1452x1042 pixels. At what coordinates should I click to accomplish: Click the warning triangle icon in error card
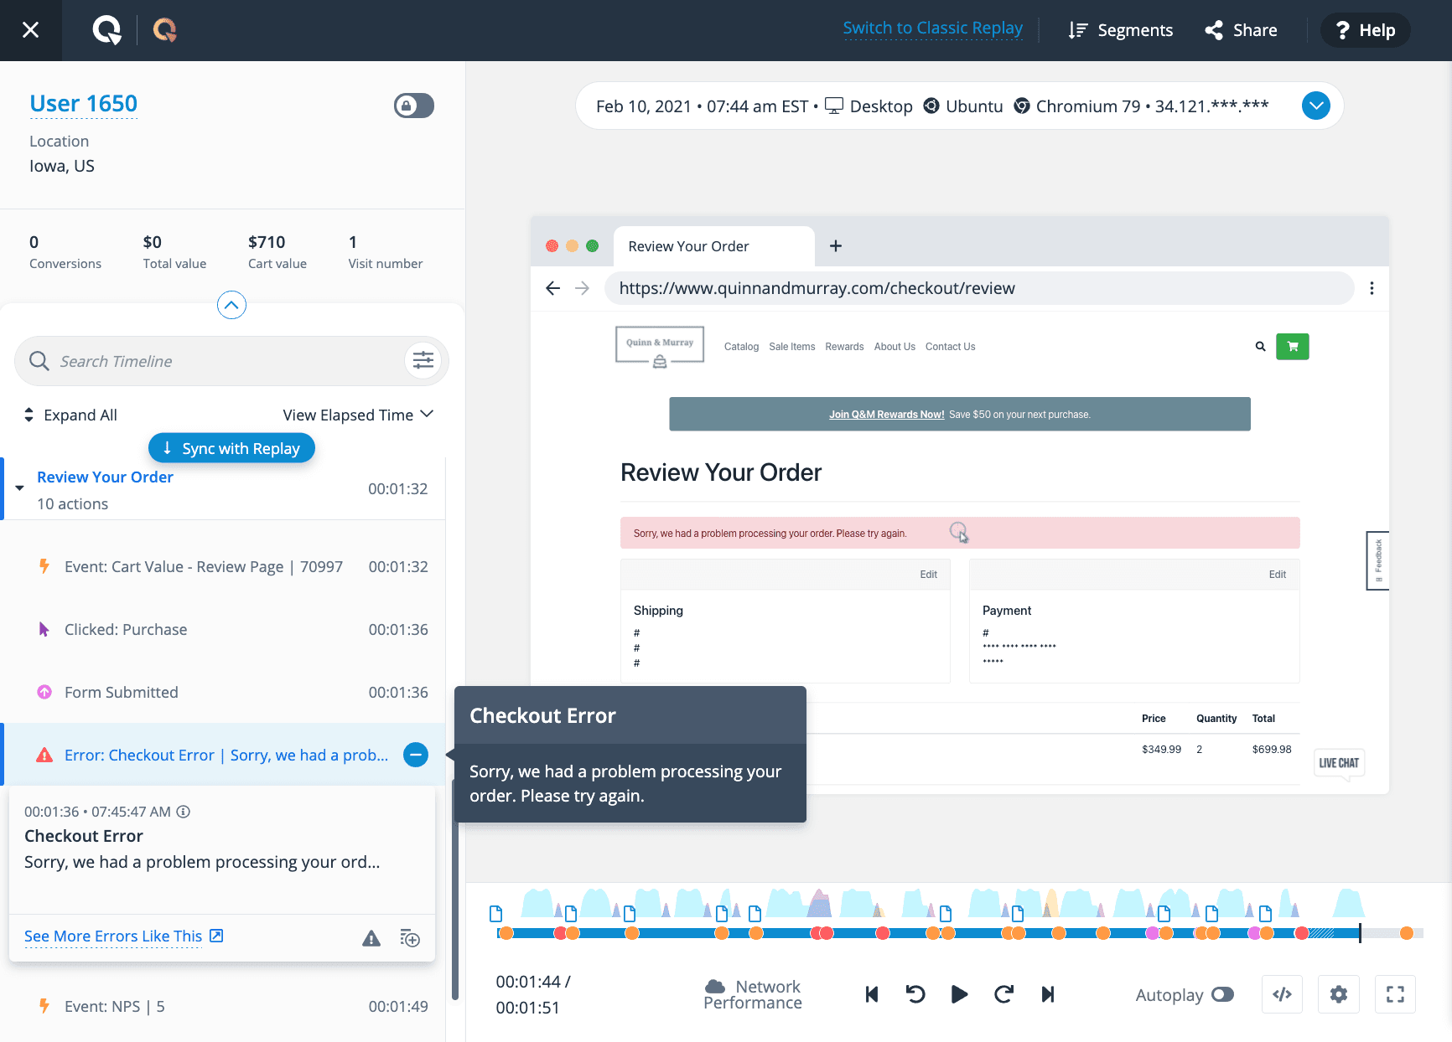[x=371, y=938]
